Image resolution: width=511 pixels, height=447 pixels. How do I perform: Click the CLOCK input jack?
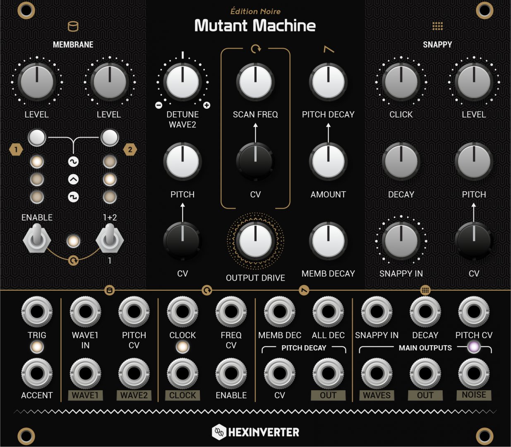click(182, 312)
